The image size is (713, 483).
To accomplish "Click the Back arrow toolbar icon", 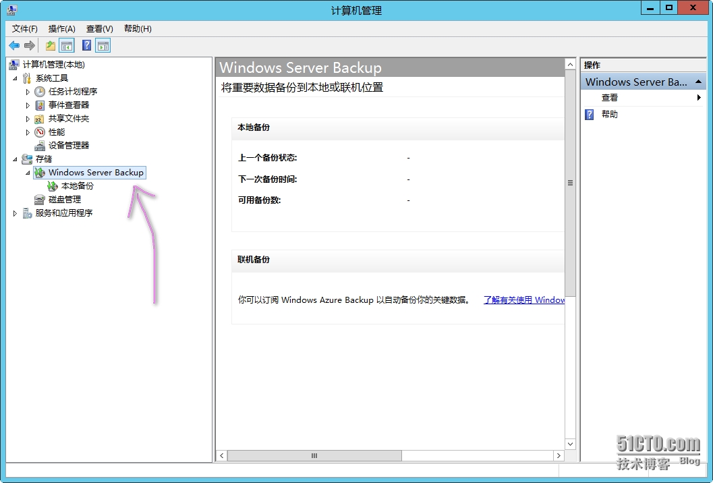I will (14, 45).
